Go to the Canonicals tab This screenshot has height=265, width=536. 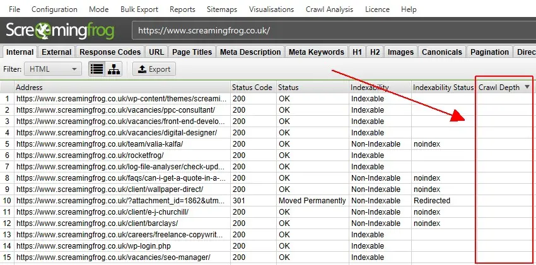click(x=441, y=52)
